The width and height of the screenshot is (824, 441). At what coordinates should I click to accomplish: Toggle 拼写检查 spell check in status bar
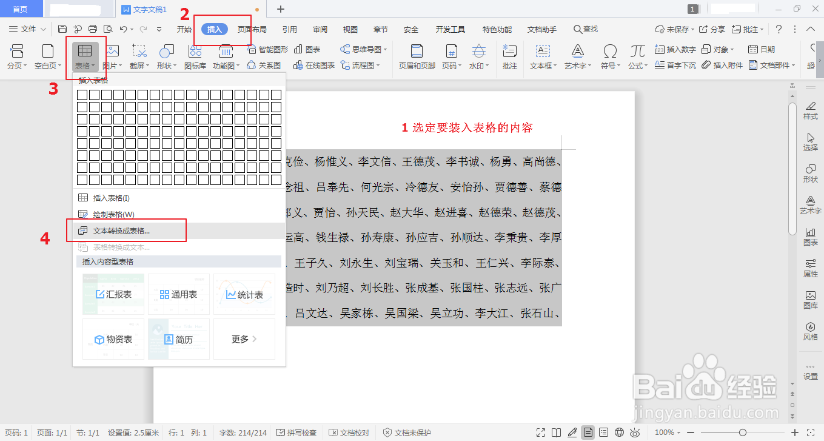coord(296,433)
